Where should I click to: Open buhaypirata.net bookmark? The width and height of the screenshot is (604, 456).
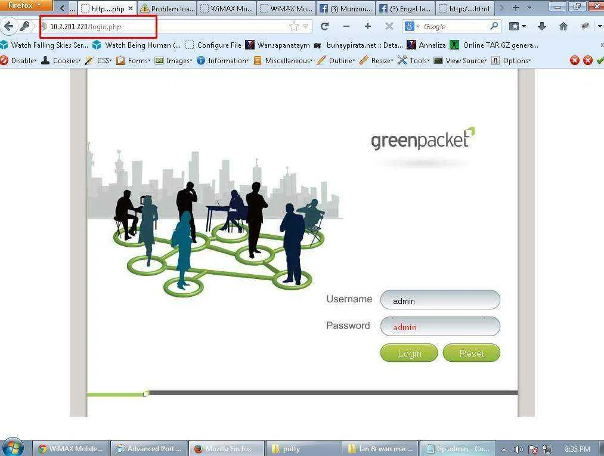tap(358, 45)
